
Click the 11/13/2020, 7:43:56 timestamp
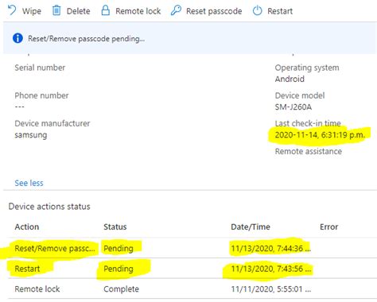(270, 269)
